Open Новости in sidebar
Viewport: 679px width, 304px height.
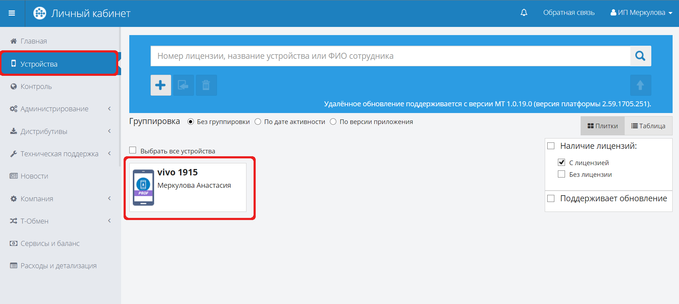(60, 176)
